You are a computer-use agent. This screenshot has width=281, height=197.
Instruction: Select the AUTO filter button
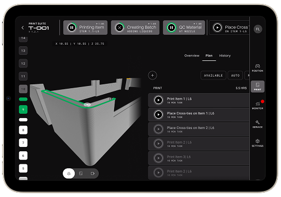pyautogui.click(x=235, y=76)
